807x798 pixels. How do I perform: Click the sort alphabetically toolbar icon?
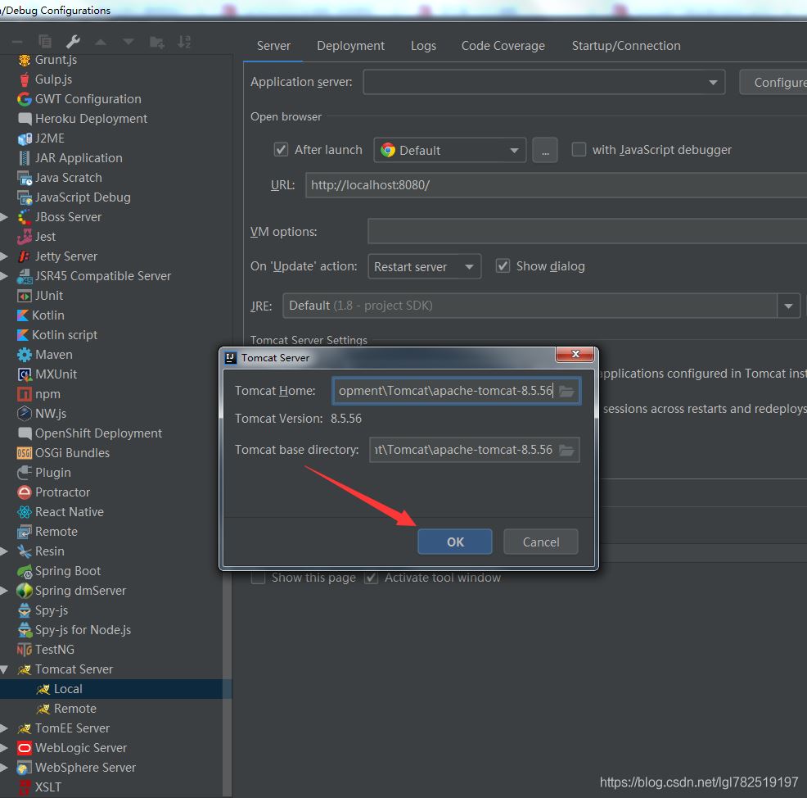tap(184, 41)
